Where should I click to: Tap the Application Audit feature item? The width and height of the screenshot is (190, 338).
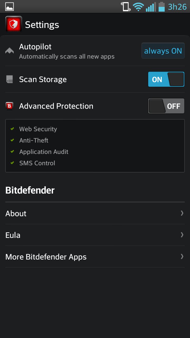pos(44,152)
